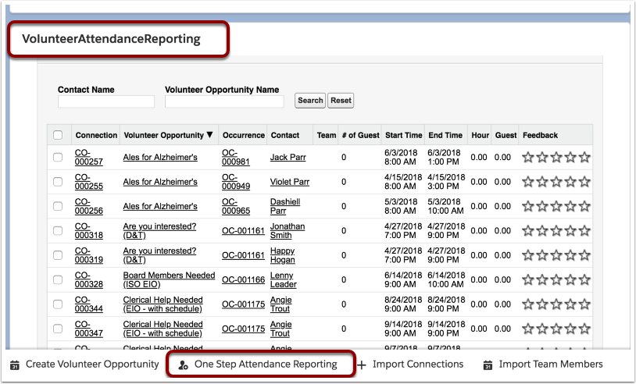Check the box for connection CO-000318

(x=58, y=231)
